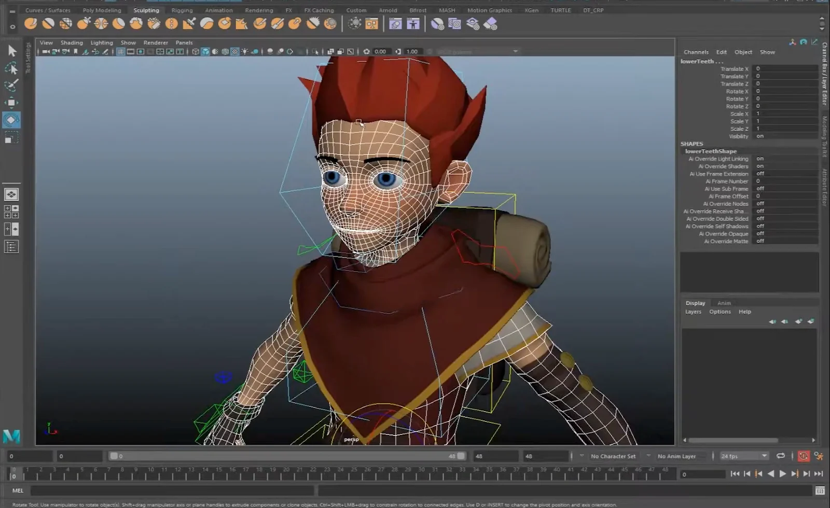
Task: Expand the lowerTeethShape shape section
Action: pos(711,151)
